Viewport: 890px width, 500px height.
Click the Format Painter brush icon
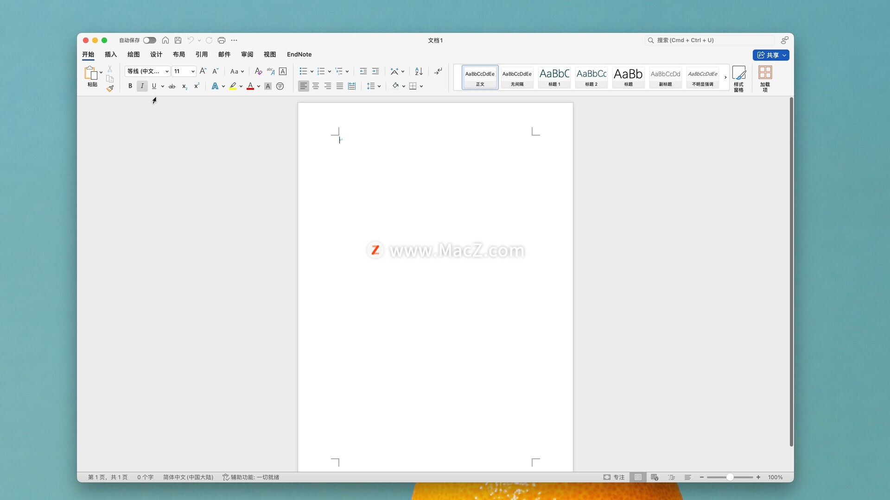click(110, 88)
